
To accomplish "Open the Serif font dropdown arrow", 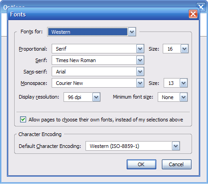I will click(140, 60).
